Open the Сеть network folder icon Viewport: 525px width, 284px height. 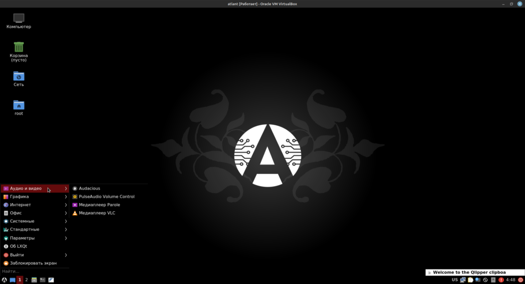coord(19,76)
